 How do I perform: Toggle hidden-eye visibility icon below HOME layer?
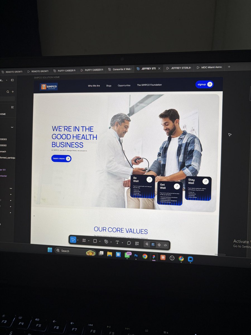[x=12, y=127]
